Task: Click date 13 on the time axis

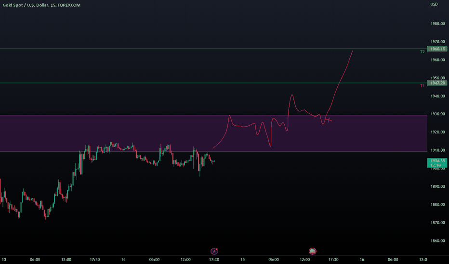Action: pyautogui.click(x=4, y=259)
